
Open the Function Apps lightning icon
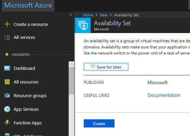coord(7,123)
